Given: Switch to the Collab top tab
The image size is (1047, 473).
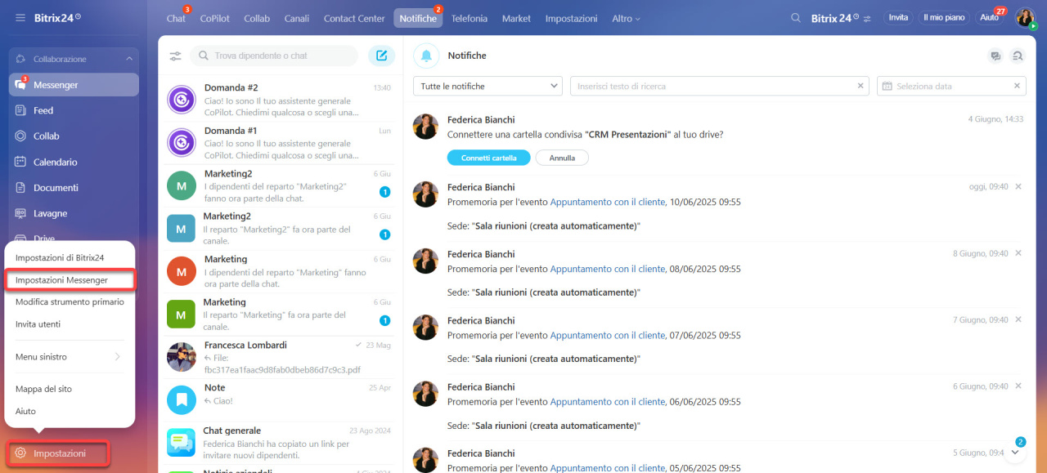Looking at the screenshot, I should tap(257, 18).
